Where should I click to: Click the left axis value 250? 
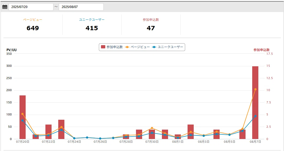click(x=9, y=78)
